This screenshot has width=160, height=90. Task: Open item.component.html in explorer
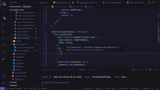(27, 16)
